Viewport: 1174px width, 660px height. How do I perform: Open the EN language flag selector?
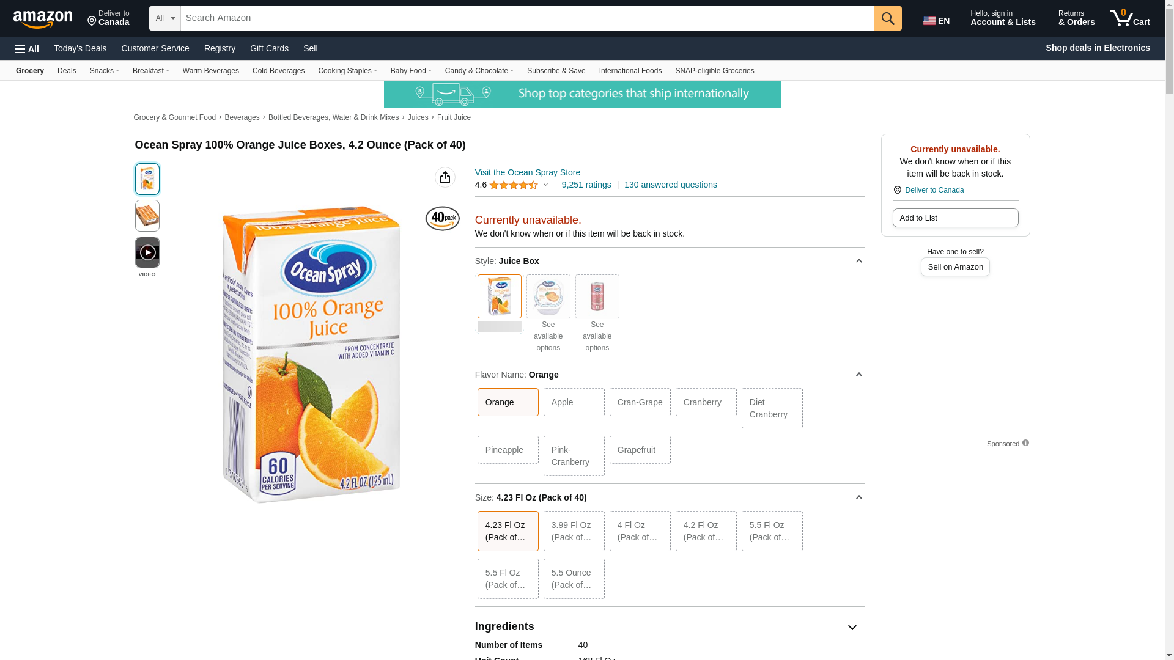point(936,21)
